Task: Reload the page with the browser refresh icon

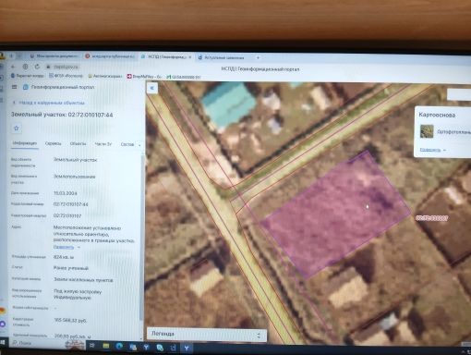Action: (x=37, y=67)
